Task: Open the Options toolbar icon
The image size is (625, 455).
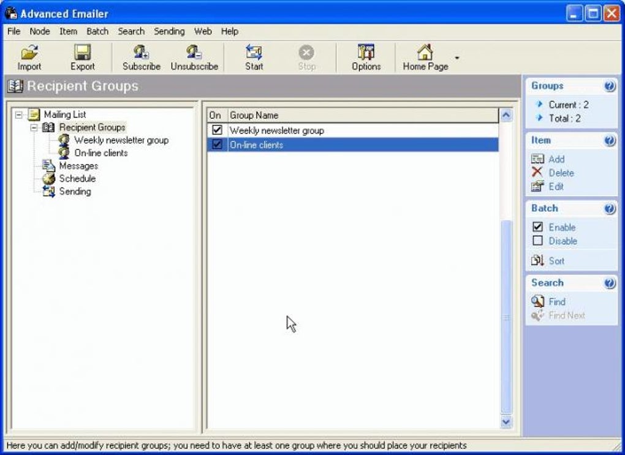Action: click(x=366, y=52)
